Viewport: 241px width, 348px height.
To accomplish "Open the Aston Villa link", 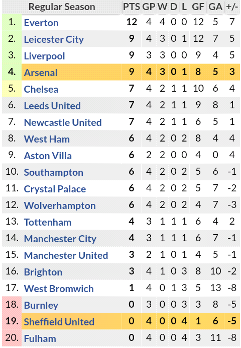I will point(48,156).
